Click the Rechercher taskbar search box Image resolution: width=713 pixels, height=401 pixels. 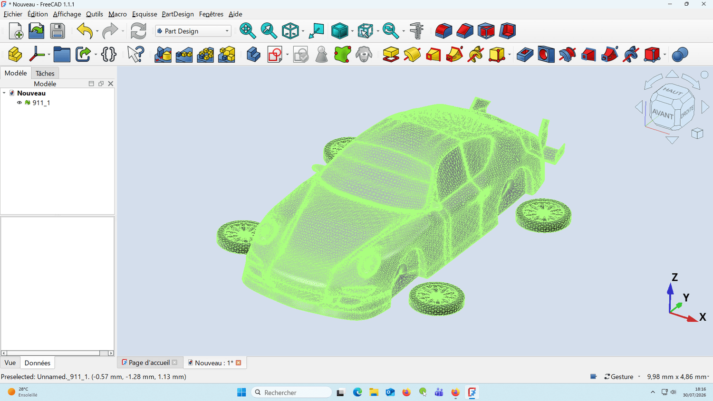(x=291, y=392)
